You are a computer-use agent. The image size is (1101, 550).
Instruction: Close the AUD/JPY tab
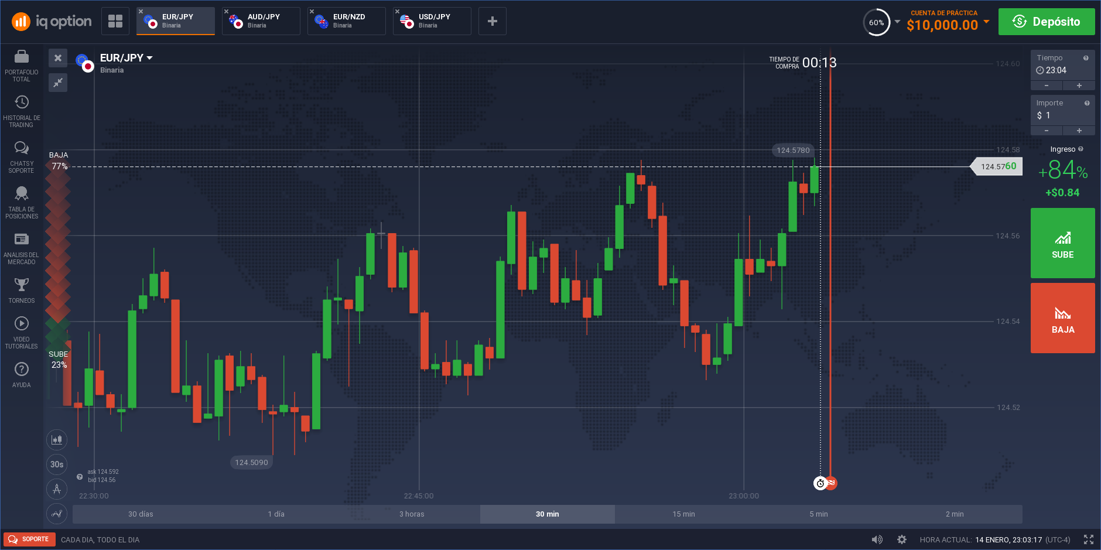click(227, 11)
